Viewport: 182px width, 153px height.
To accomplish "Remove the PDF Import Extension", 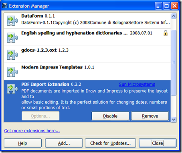I will click(x=150, y=116).
